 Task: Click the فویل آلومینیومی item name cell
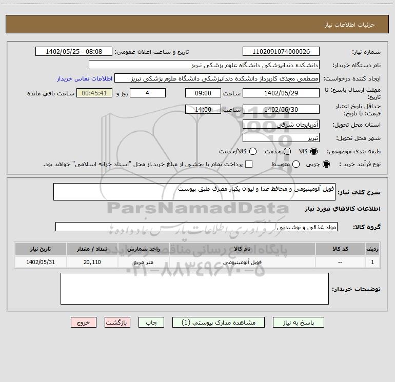coord(242,262)
